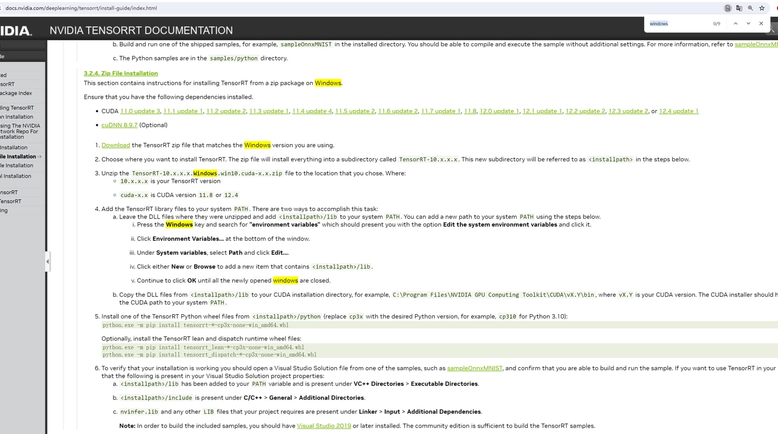This screenshot has height=434, width=778.
Task: Click the 'python.exe -m pip install tensorrt-*' code line
Action: point(196,325)
